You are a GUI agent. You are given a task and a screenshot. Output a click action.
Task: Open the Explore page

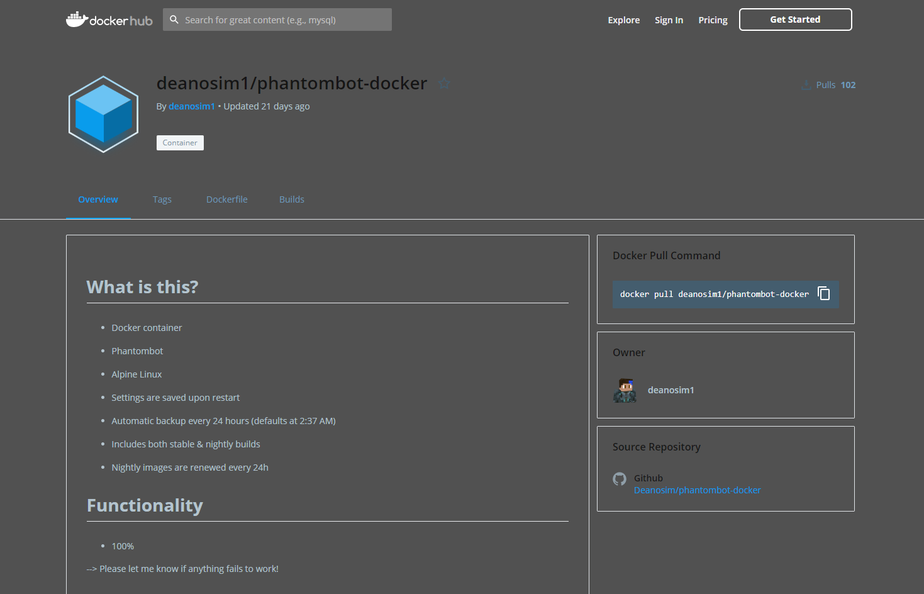pos(624,20)
